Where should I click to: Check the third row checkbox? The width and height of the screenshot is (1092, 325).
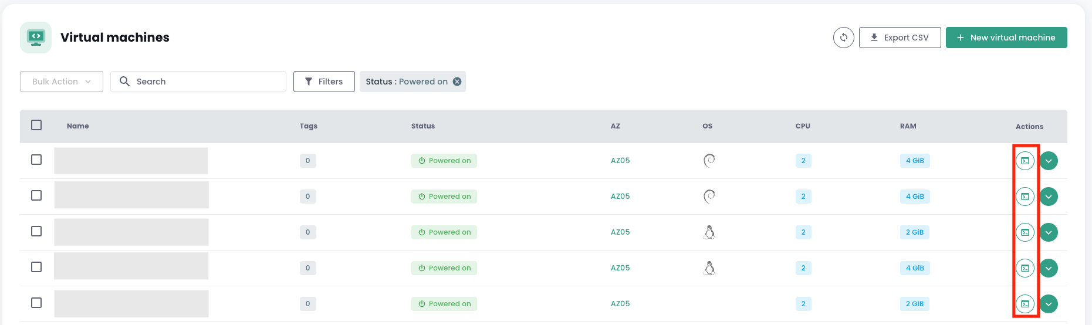coord(36,231)
